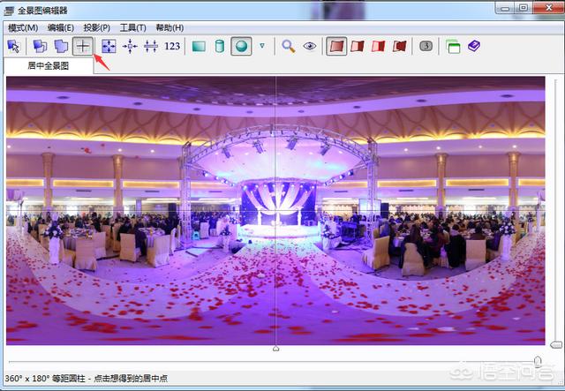565x391 pixels.
Task: Click the green window layout icon
Action: pos(453,47)
